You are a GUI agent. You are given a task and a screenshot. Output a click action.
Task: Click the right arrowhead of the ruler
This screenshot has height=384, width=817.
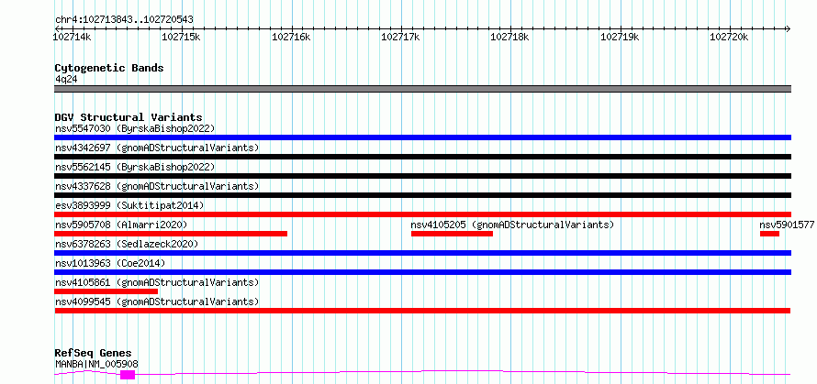pyautogui.click(x=788, y=28)
